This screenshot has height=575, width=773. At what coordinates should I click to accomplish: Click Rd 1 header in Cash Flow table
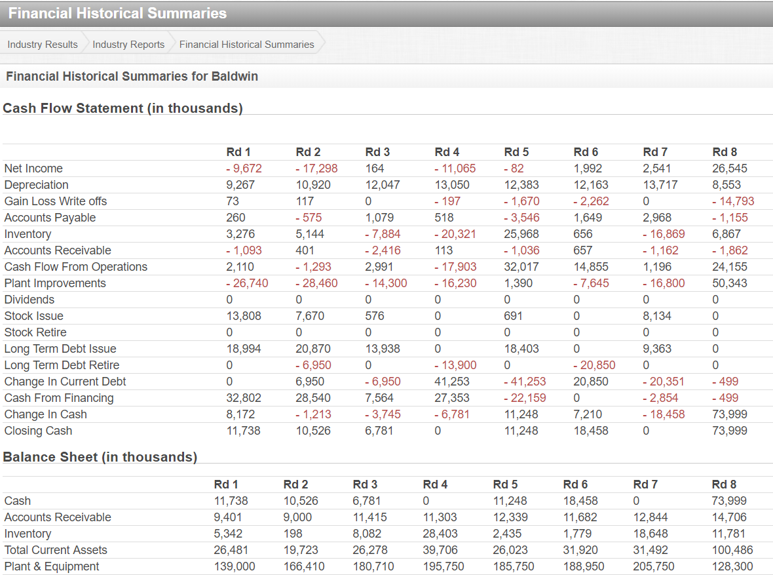pos(238,152)
